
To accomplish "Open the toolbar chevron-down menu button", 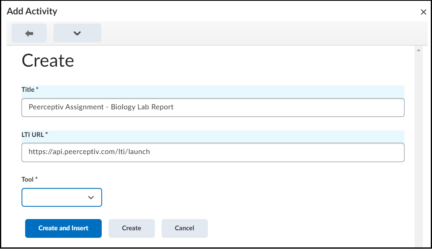I will 77,33.
